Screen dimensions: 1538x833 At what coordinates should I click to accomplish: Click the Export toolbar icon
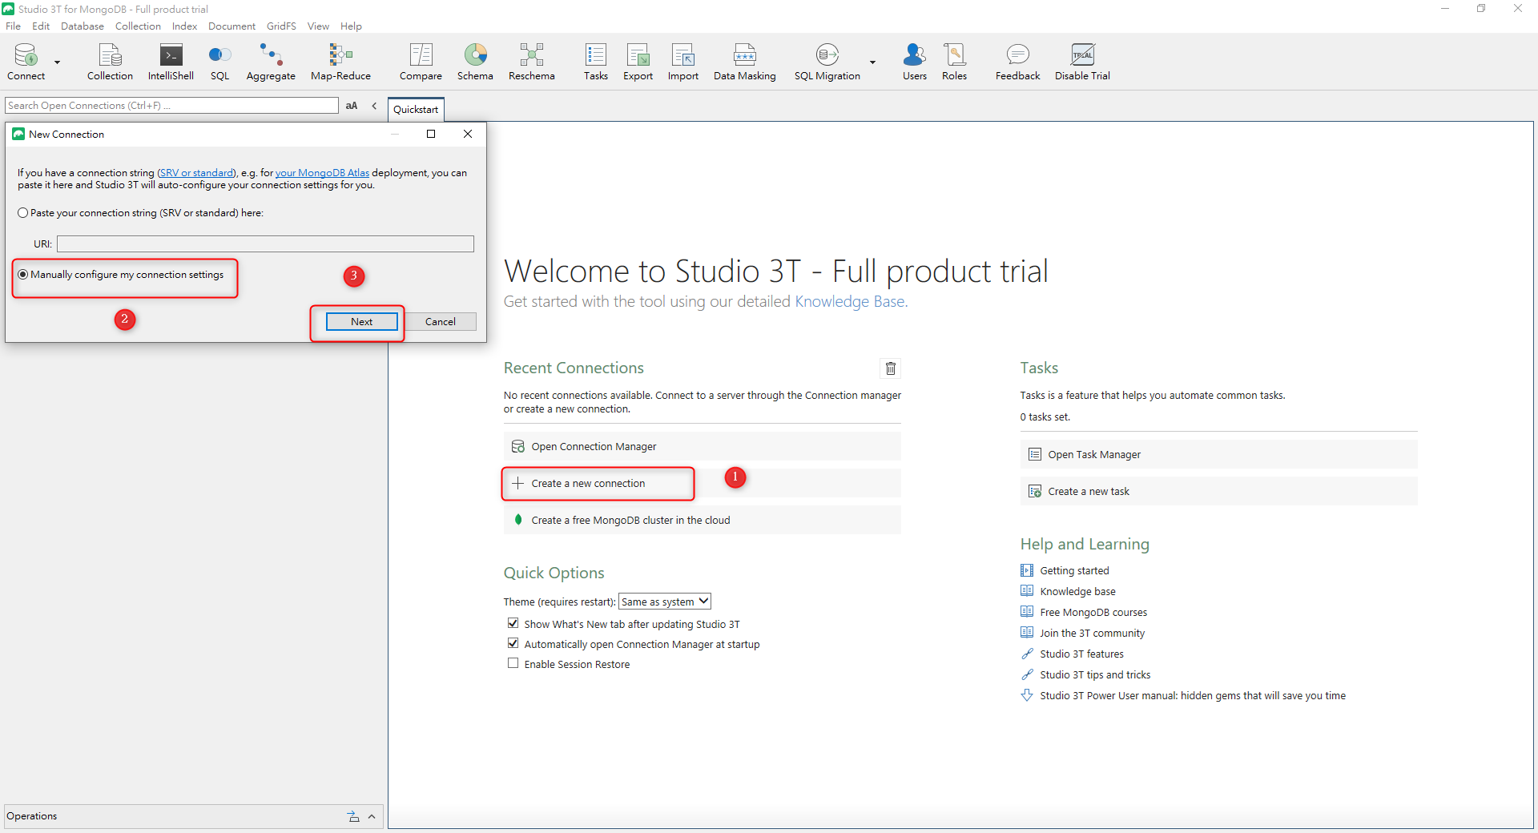pyautogui.click(x=638, y=62)
